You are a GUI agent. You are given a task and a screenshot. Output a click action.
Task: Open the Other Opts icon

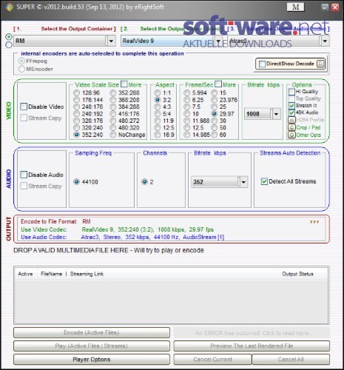click(291, 135)
